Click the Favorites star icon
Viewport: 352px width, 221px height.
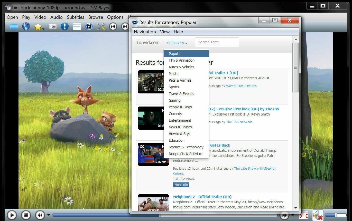(38, 26)
